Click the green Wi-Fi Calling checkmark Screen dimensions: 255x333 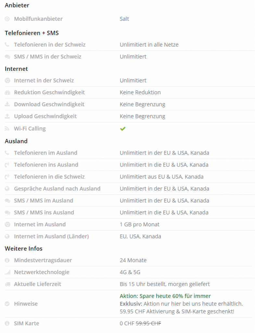(122, 129)
